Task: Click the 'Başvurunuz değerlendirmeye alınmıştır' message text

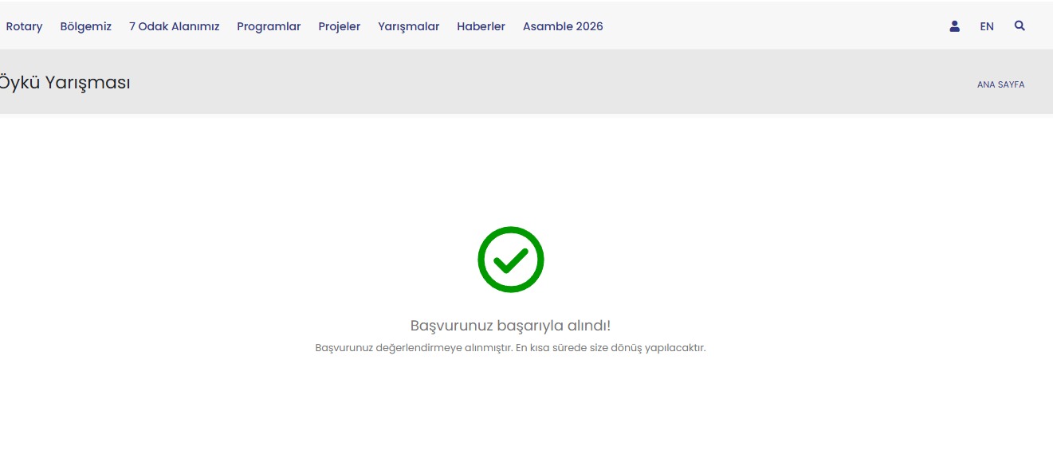Action: point(510,348)
